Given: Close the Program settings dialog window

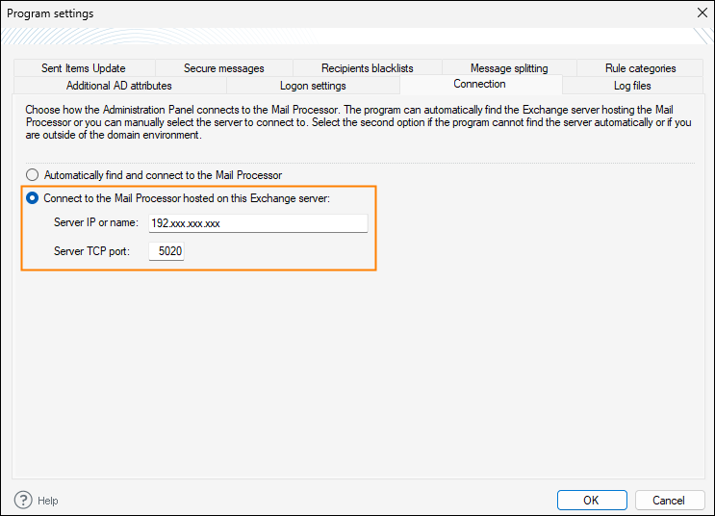Looking at the screenshot, I should click(x=701, y=13).
